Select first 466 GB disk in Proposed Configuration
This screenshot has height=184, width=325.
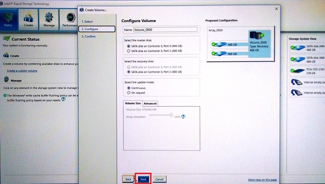coord(230,44)
